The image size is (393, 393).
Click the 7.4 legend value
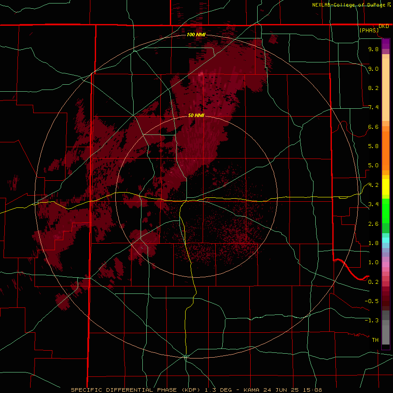pyautogui.click(x=373, y=107)
